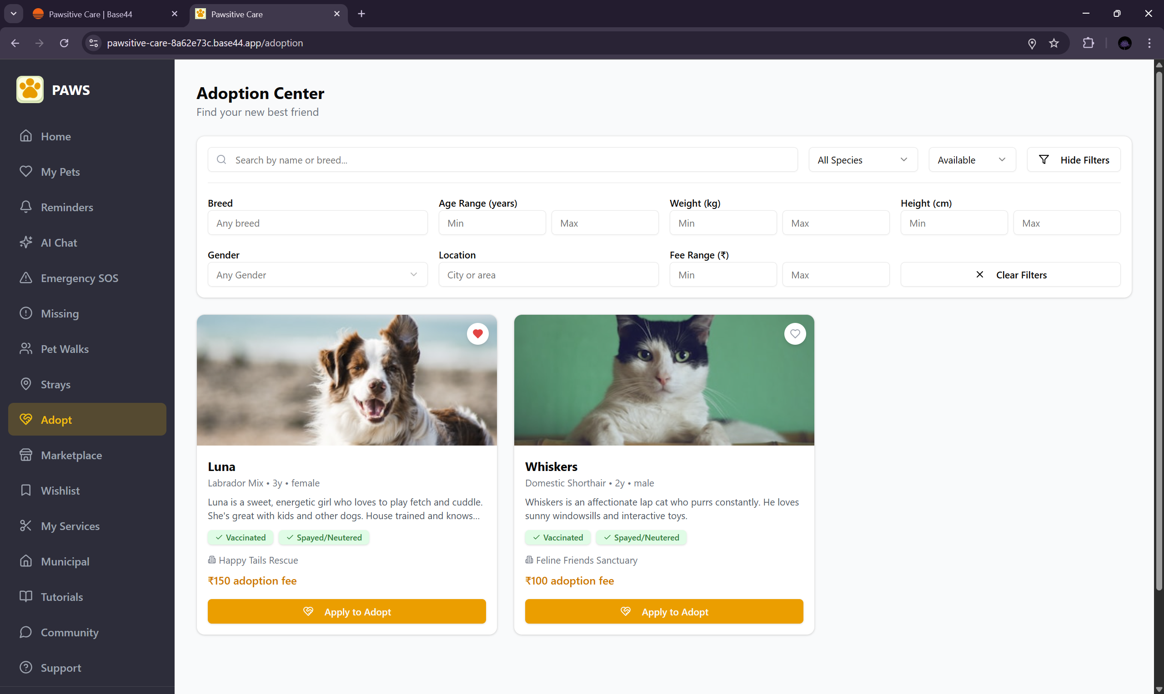
Task: Click the My Services scissors icon
Action: point(26,525)
